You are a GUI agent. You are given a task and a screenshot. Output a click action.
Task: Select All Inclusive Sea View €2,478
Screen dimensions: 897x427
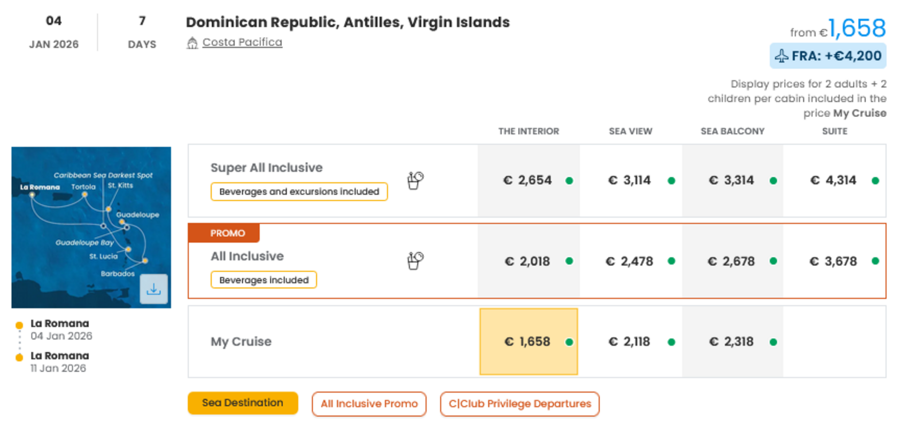(x=630, y=262)
